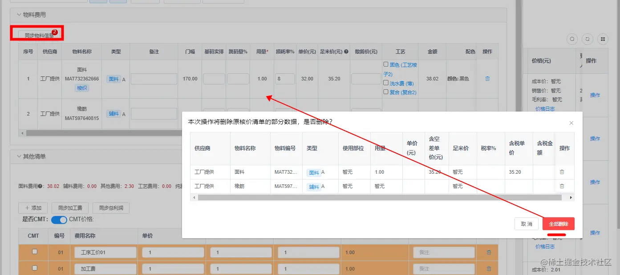
Task: Click help icon beside 足米价(元) header
Action: coord(346,52)
